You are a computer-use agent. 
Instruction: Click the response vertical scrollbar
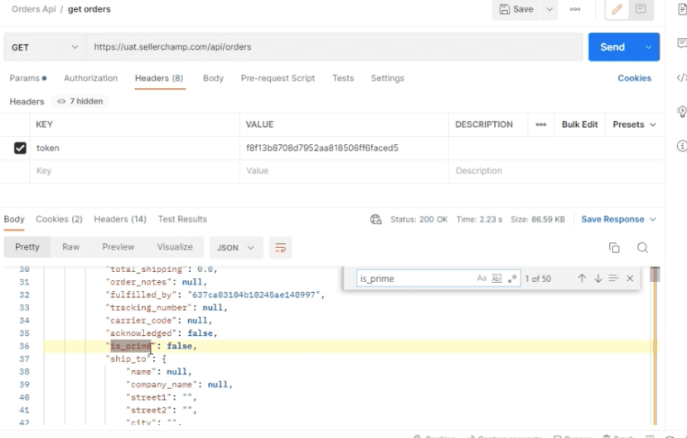(655, 345)
